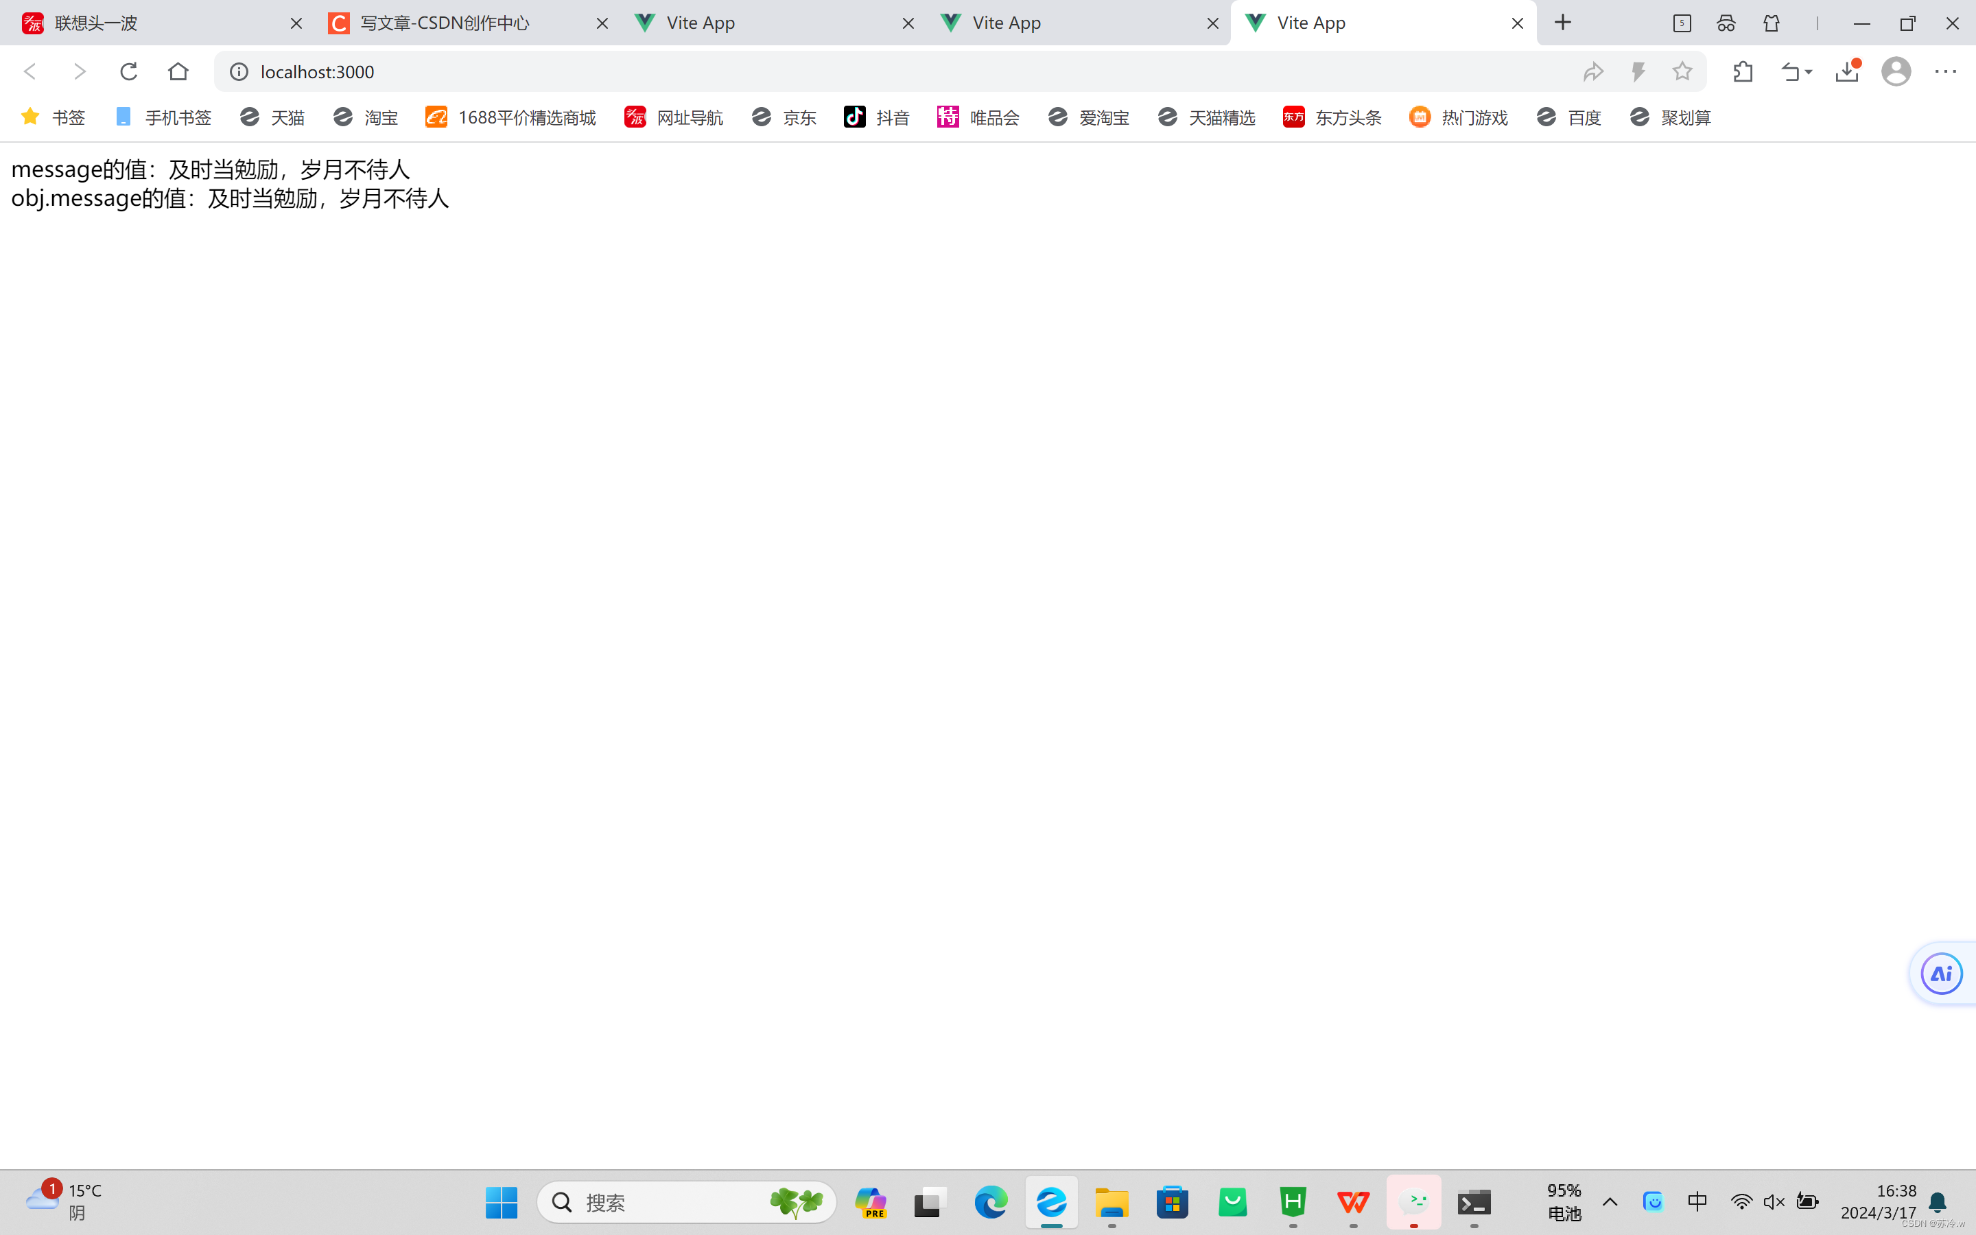The width and height of the screenshot is (1976, 1235).
Task: Open the weather widget showing 15°C
Action: pos(64,1201)
